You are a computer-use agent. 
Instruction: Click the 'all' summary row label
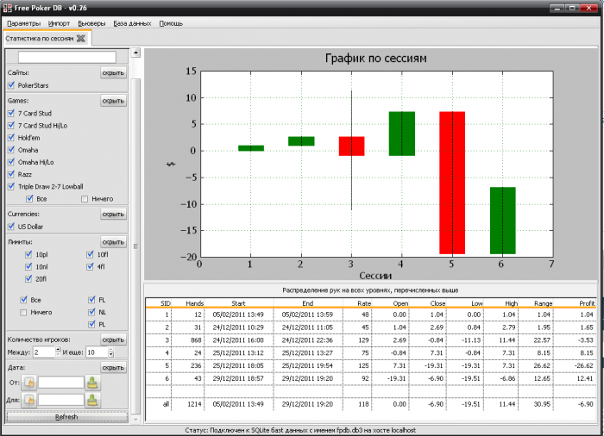(x=166, y=404)
